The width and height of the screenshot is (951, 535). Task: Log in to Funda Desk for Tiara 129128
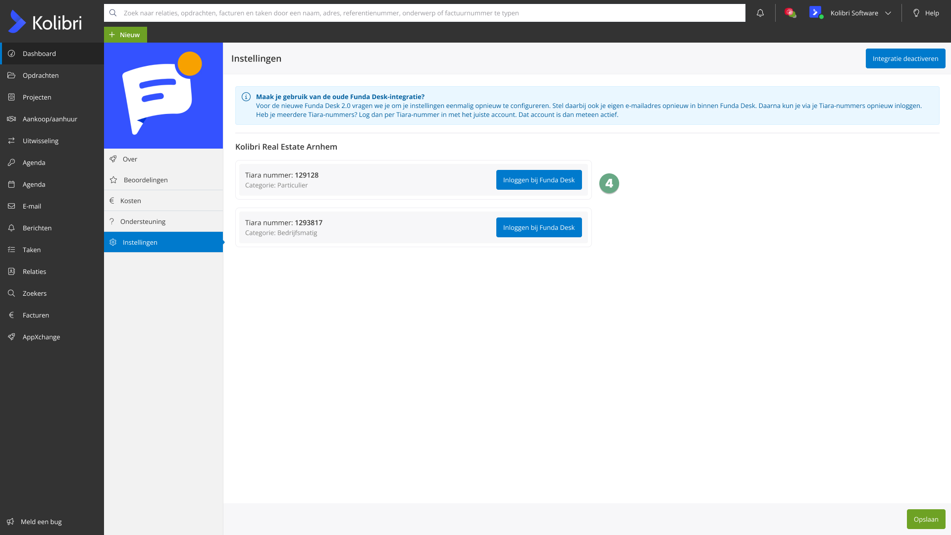(538, 180)
